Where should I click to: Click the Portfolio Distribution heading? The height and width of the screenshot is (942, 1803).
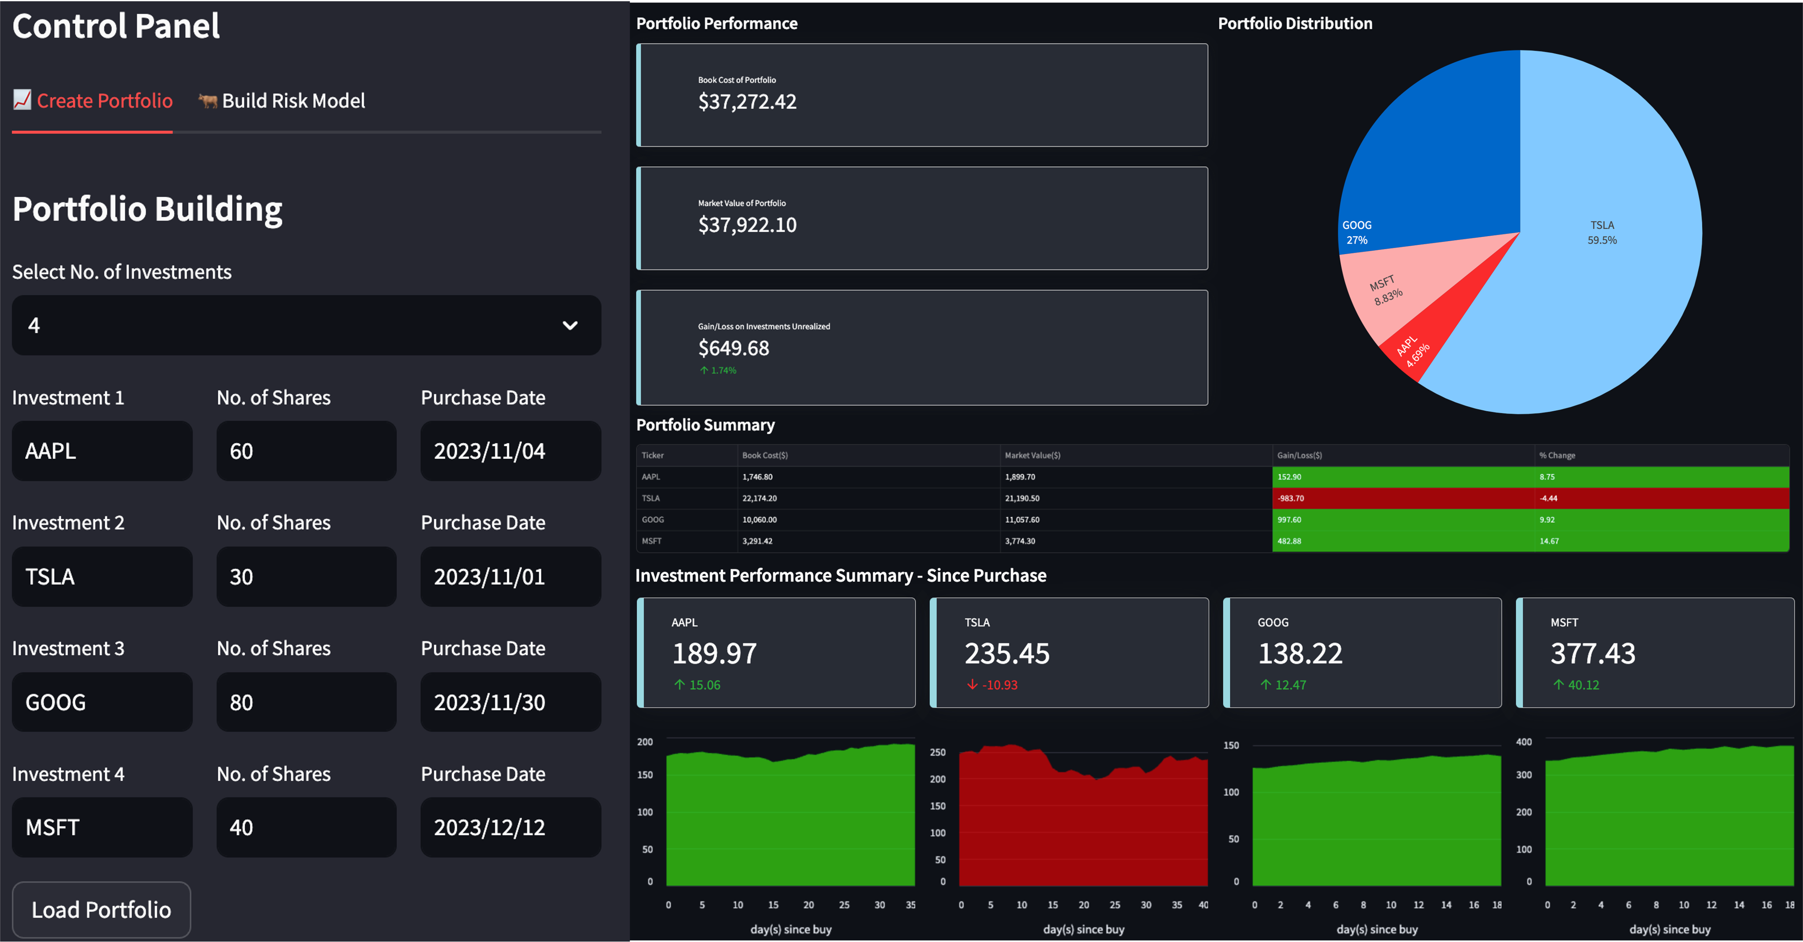[x=1295, y=24]
